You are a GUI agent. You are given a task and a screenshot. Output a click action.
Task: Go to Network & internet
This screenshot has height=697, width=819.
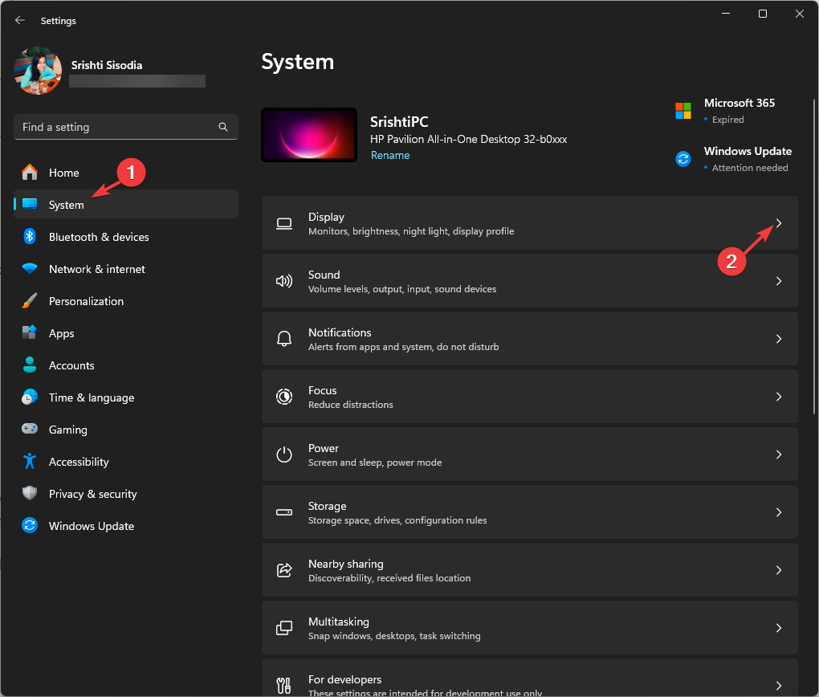click(97, 269)
